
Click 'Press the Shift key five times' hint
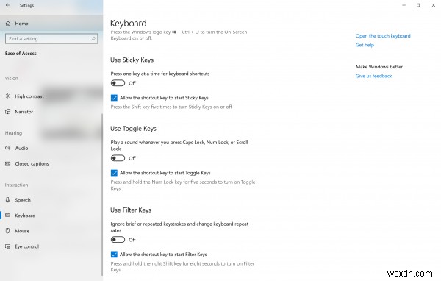[171, 107]
